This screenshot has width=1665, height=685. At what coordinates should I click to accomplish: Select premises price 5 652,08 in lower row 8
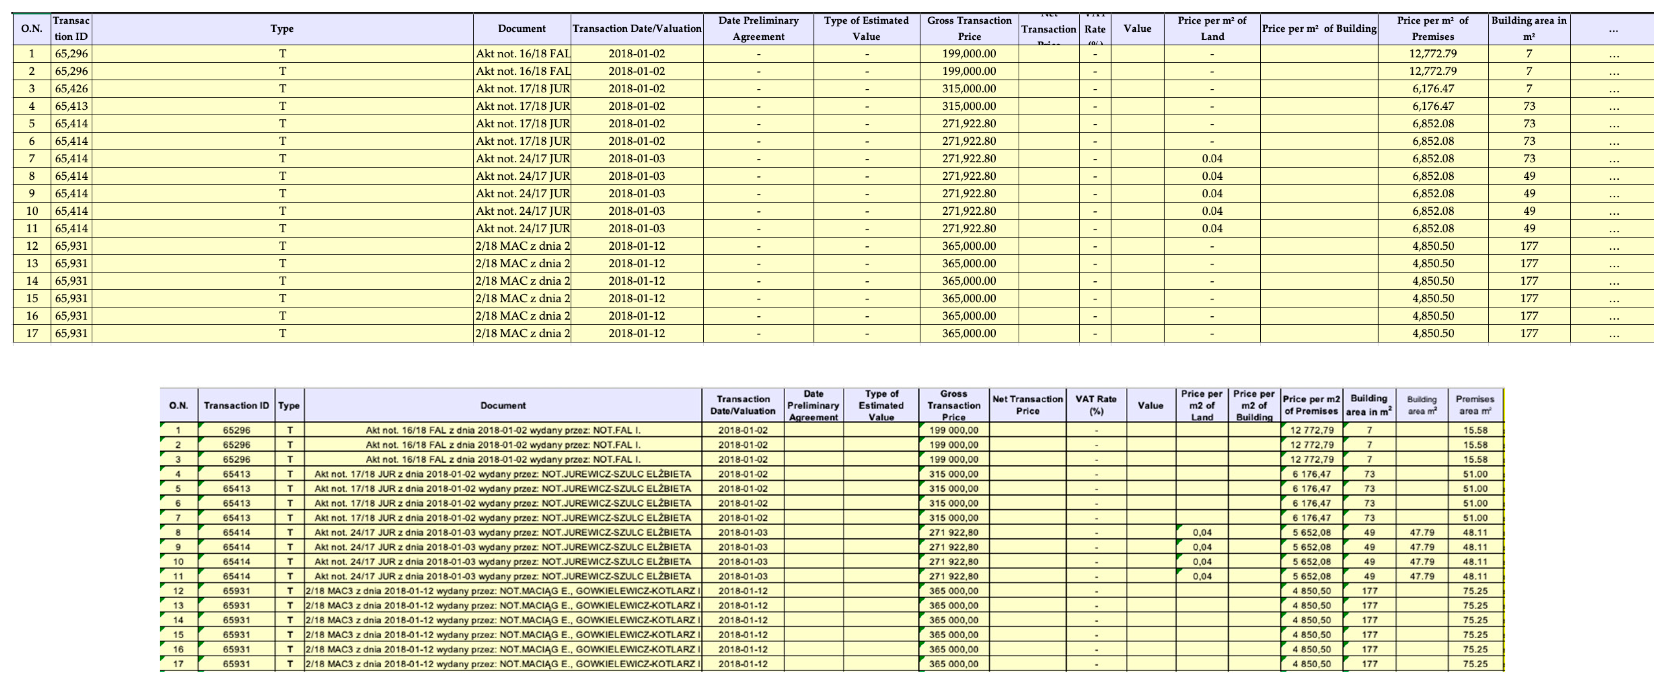click(1311, 532)
